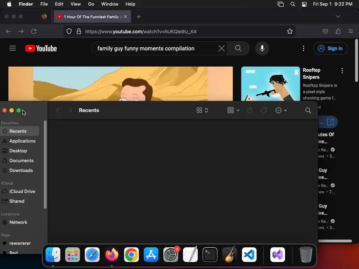Viewport: 359px width, 269px height.
Task: Go back in Firefox history
Action: [8, 31]
